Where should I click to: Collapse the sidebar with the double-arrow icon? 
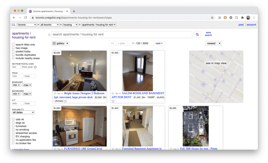point(49,35)
